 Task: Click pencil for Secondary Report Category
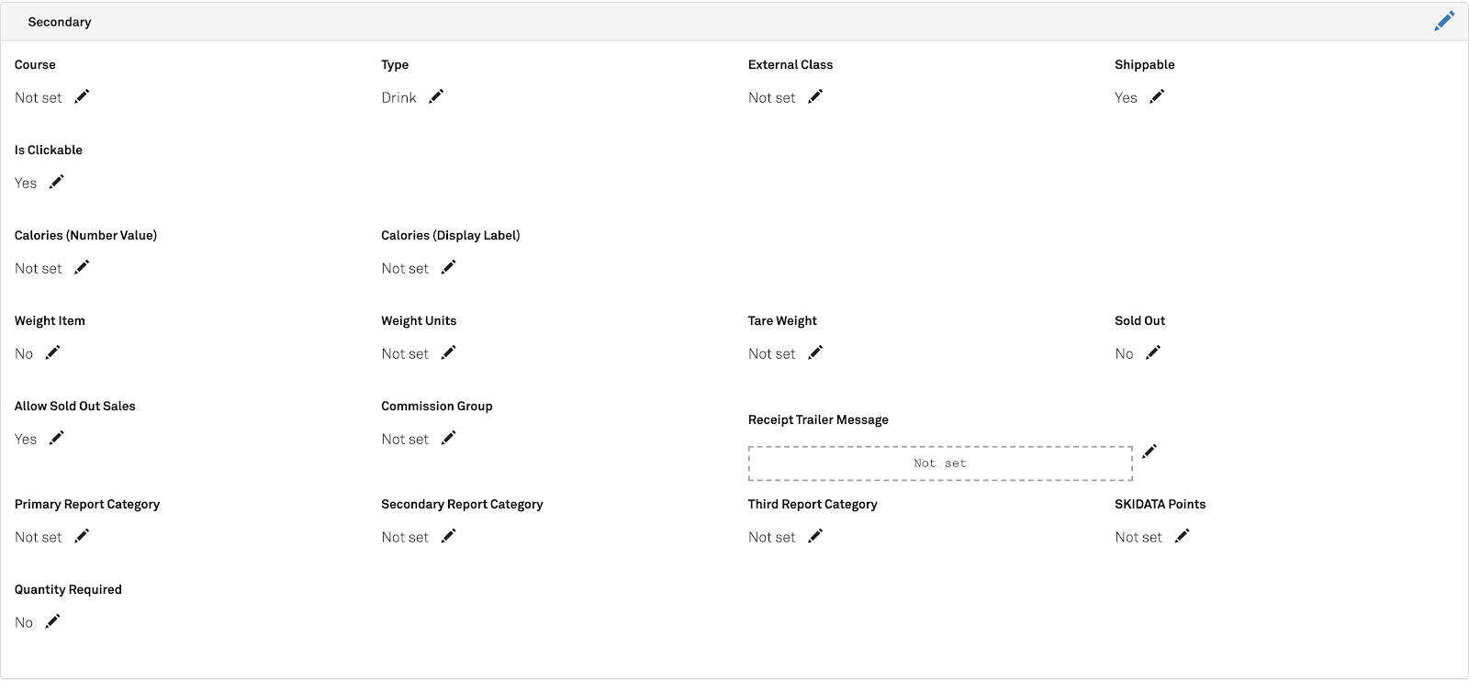[448, 536]
